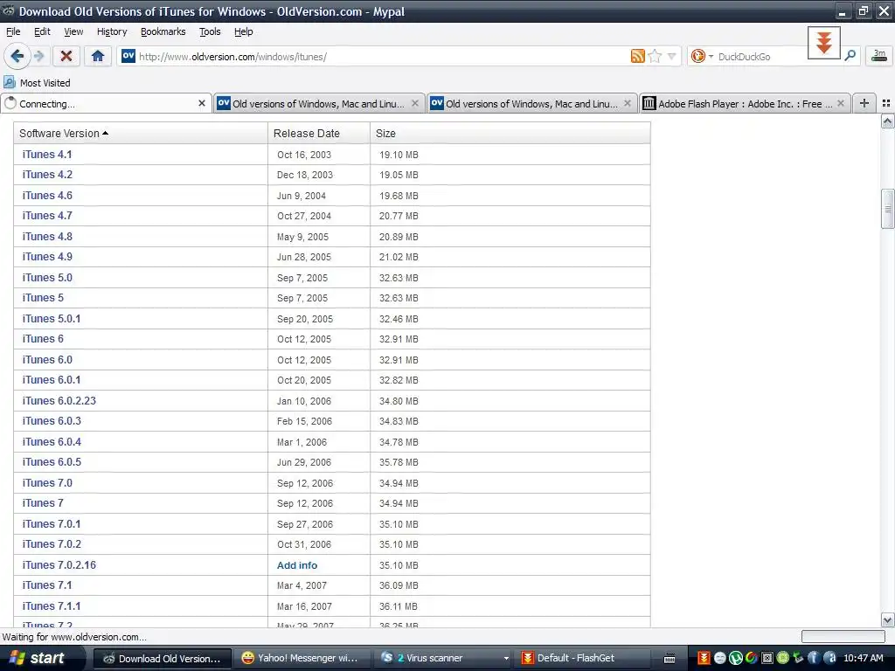Open the iTunes 7.1.1 link
The width and height of the screenshot is (895, 671).
52,606
